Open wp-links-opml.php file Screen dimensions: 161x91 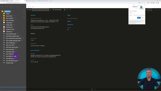pyautogui.click(x=12, y=47)
